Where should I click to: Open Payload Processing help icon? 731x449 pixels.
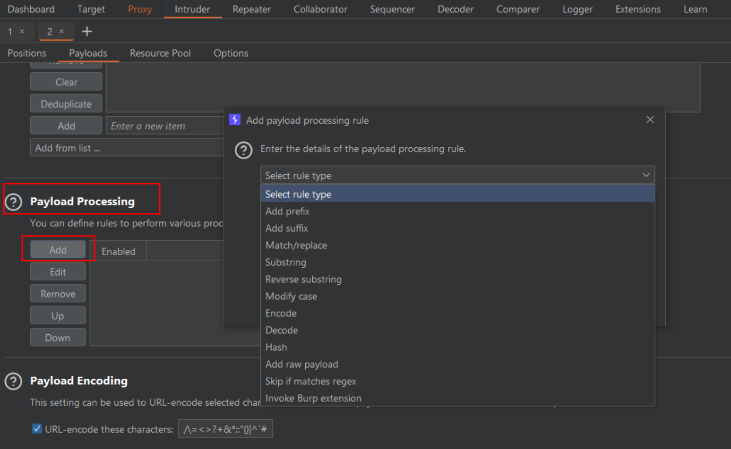[x=13, y=202]
